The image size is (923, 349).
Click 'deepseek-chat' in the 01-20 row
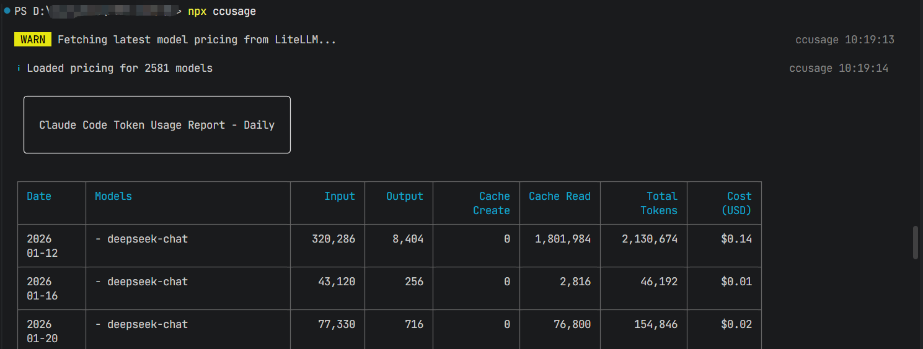click(148, 324)
